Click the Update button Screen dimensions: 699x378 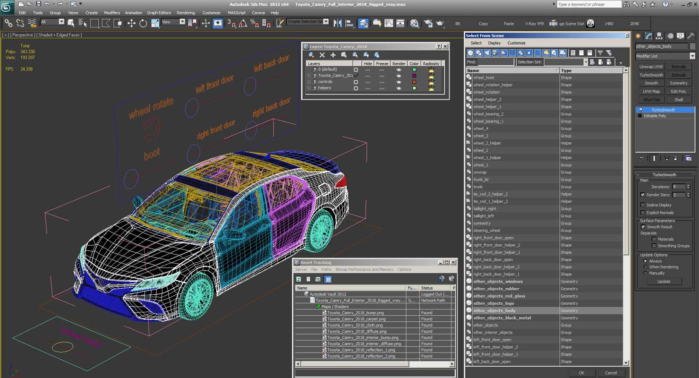(x=664, y=281)
